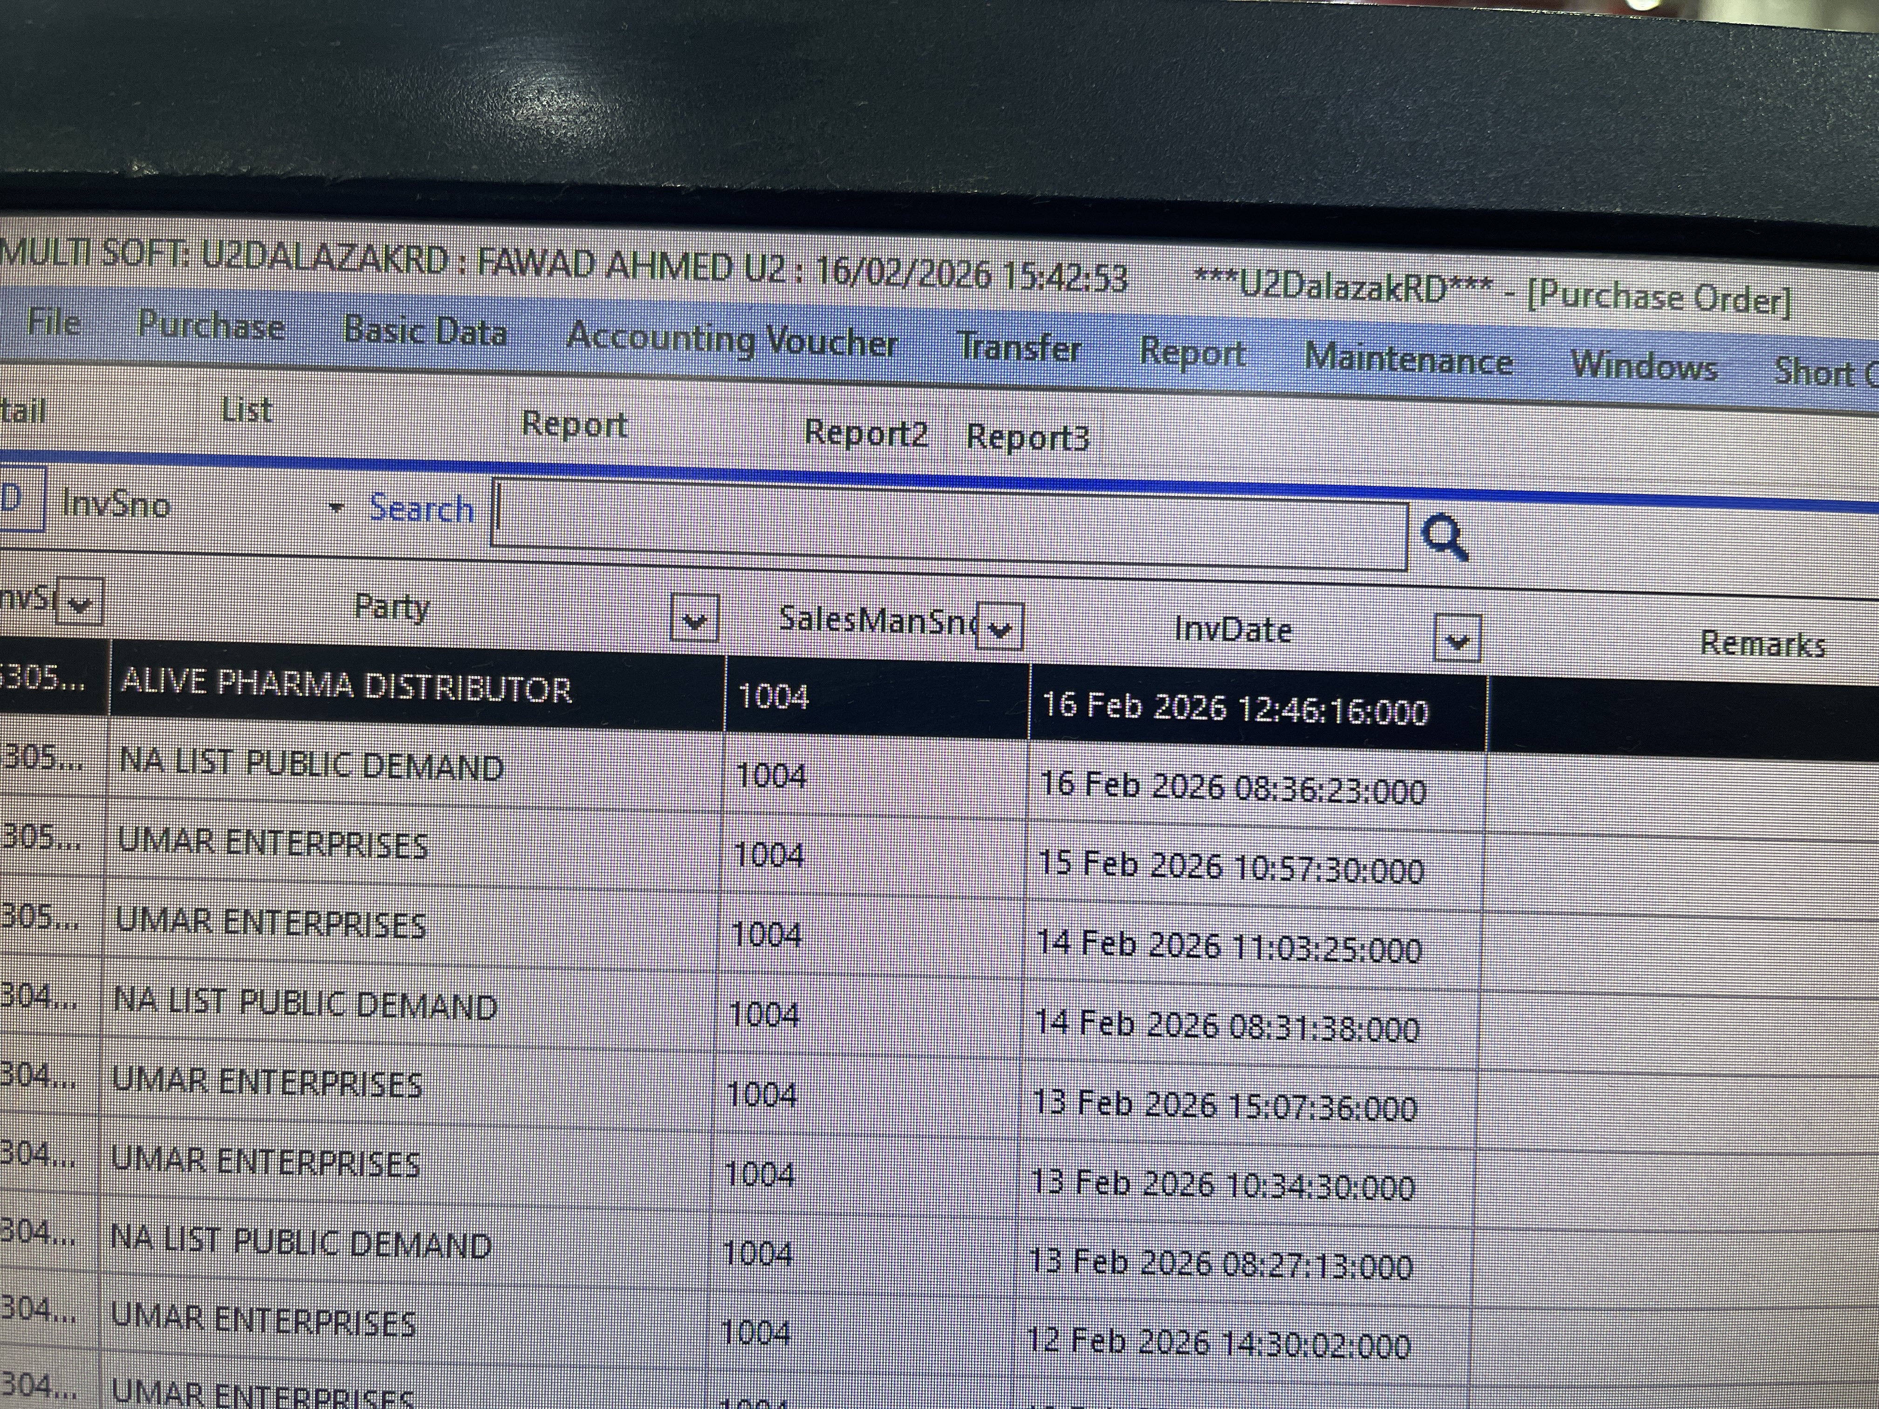
Task: Open the Purchase menu
Action: tap(211, 326)
